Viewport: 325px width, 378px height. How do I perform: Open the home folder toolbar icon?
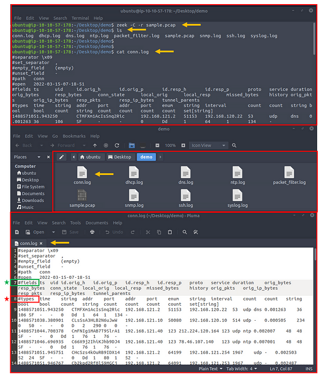click(x=132, y=146)
